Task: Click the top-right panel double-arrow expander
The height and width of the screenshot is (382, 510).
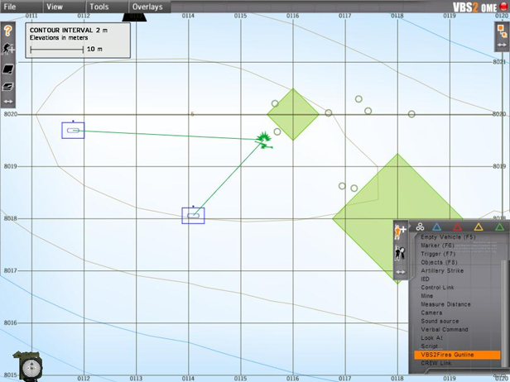Action: pos(502,45)
